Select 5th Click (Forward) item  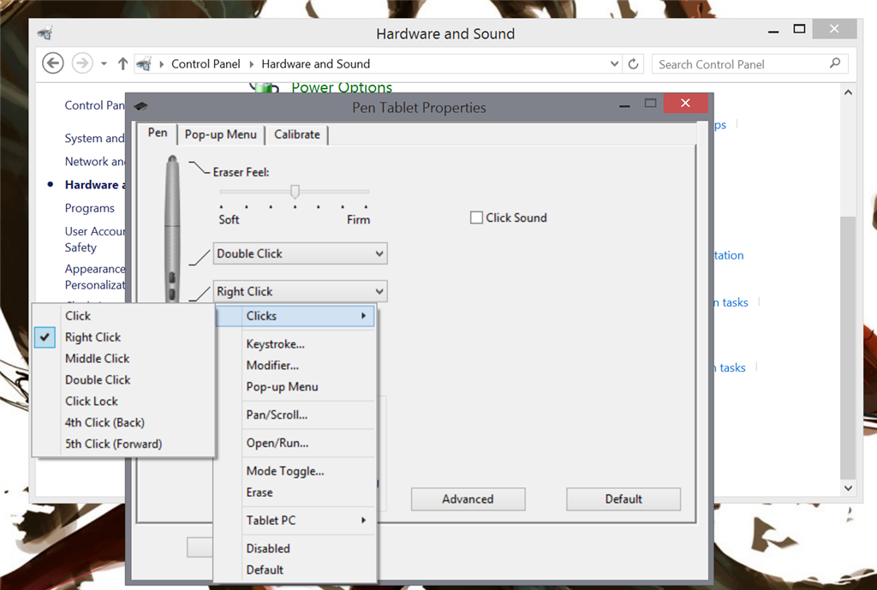click(x=123, y=444)
